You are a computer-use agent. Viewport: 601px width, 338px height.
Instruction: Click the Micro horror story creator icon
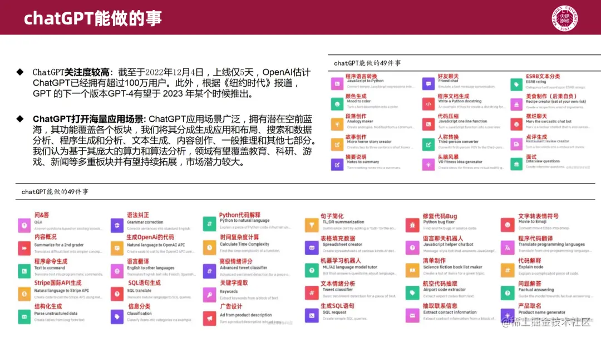click(x=337, y=145)
